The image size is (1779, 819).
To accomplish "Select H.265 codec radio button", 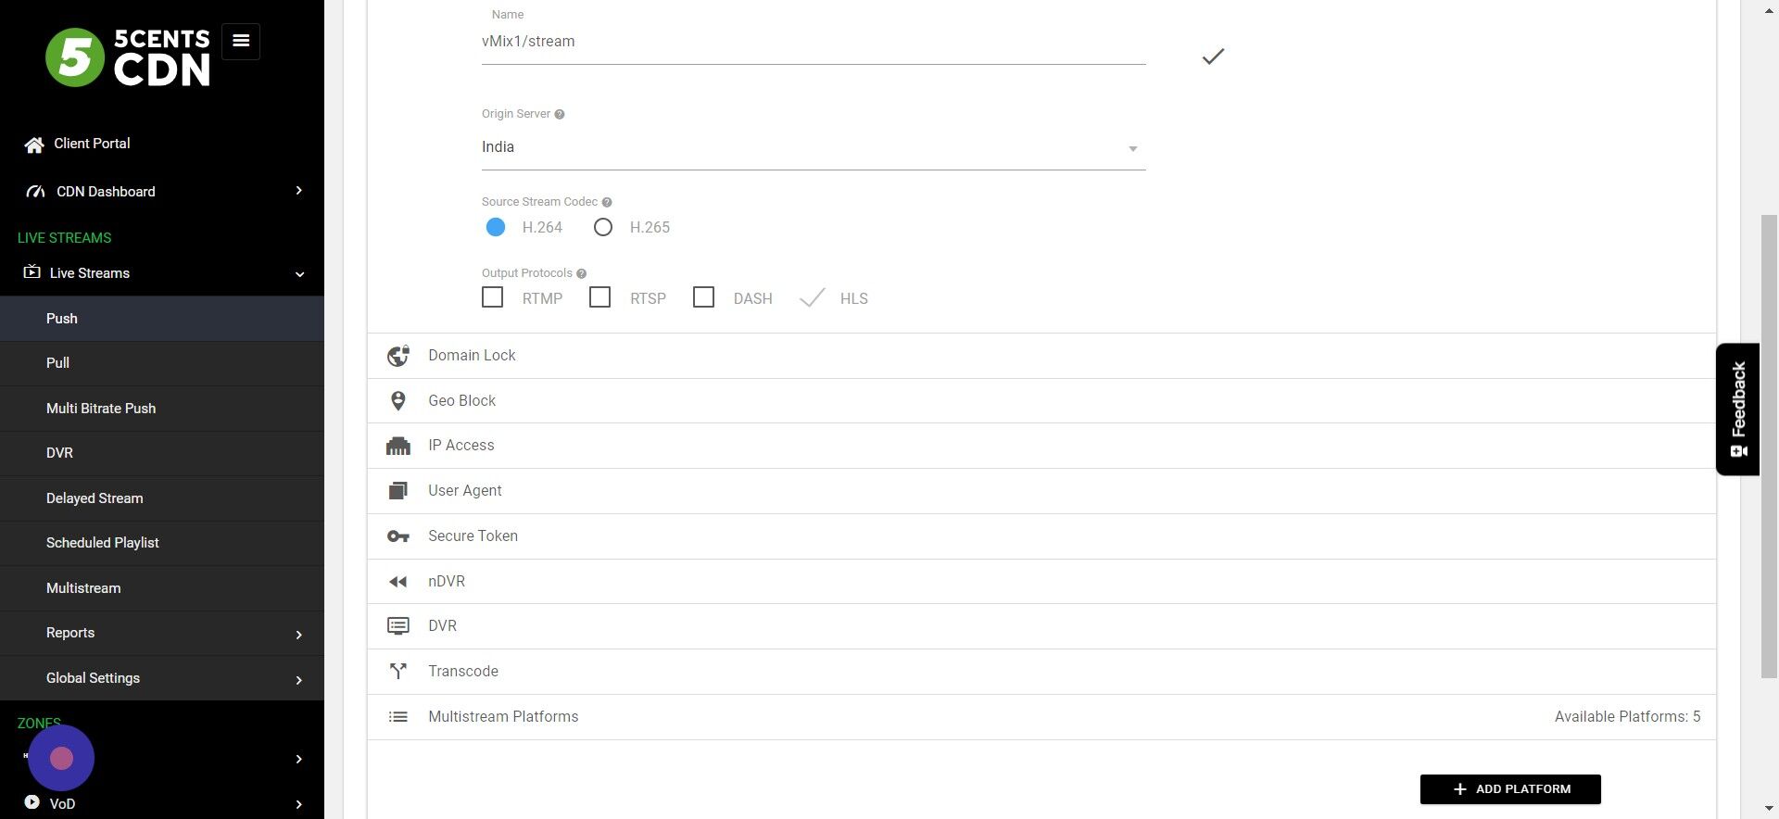I will 603,227.
